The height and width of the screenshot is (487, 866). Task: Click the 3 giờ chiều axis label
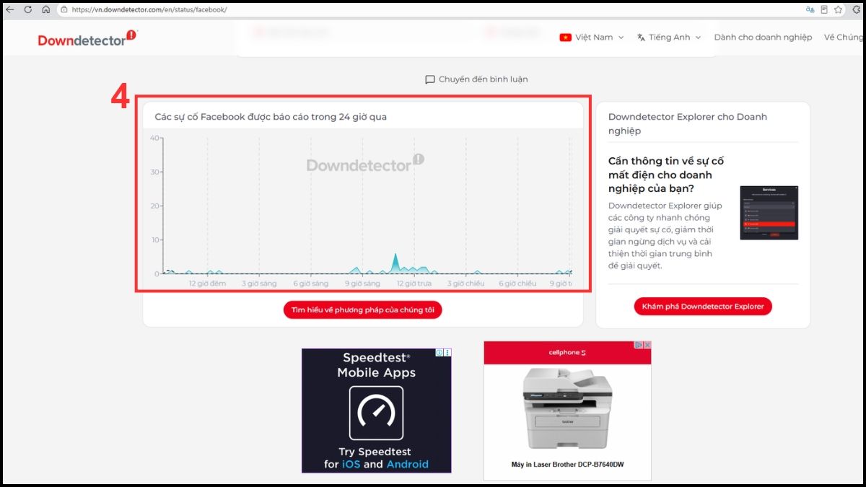[x=465, y=284]
